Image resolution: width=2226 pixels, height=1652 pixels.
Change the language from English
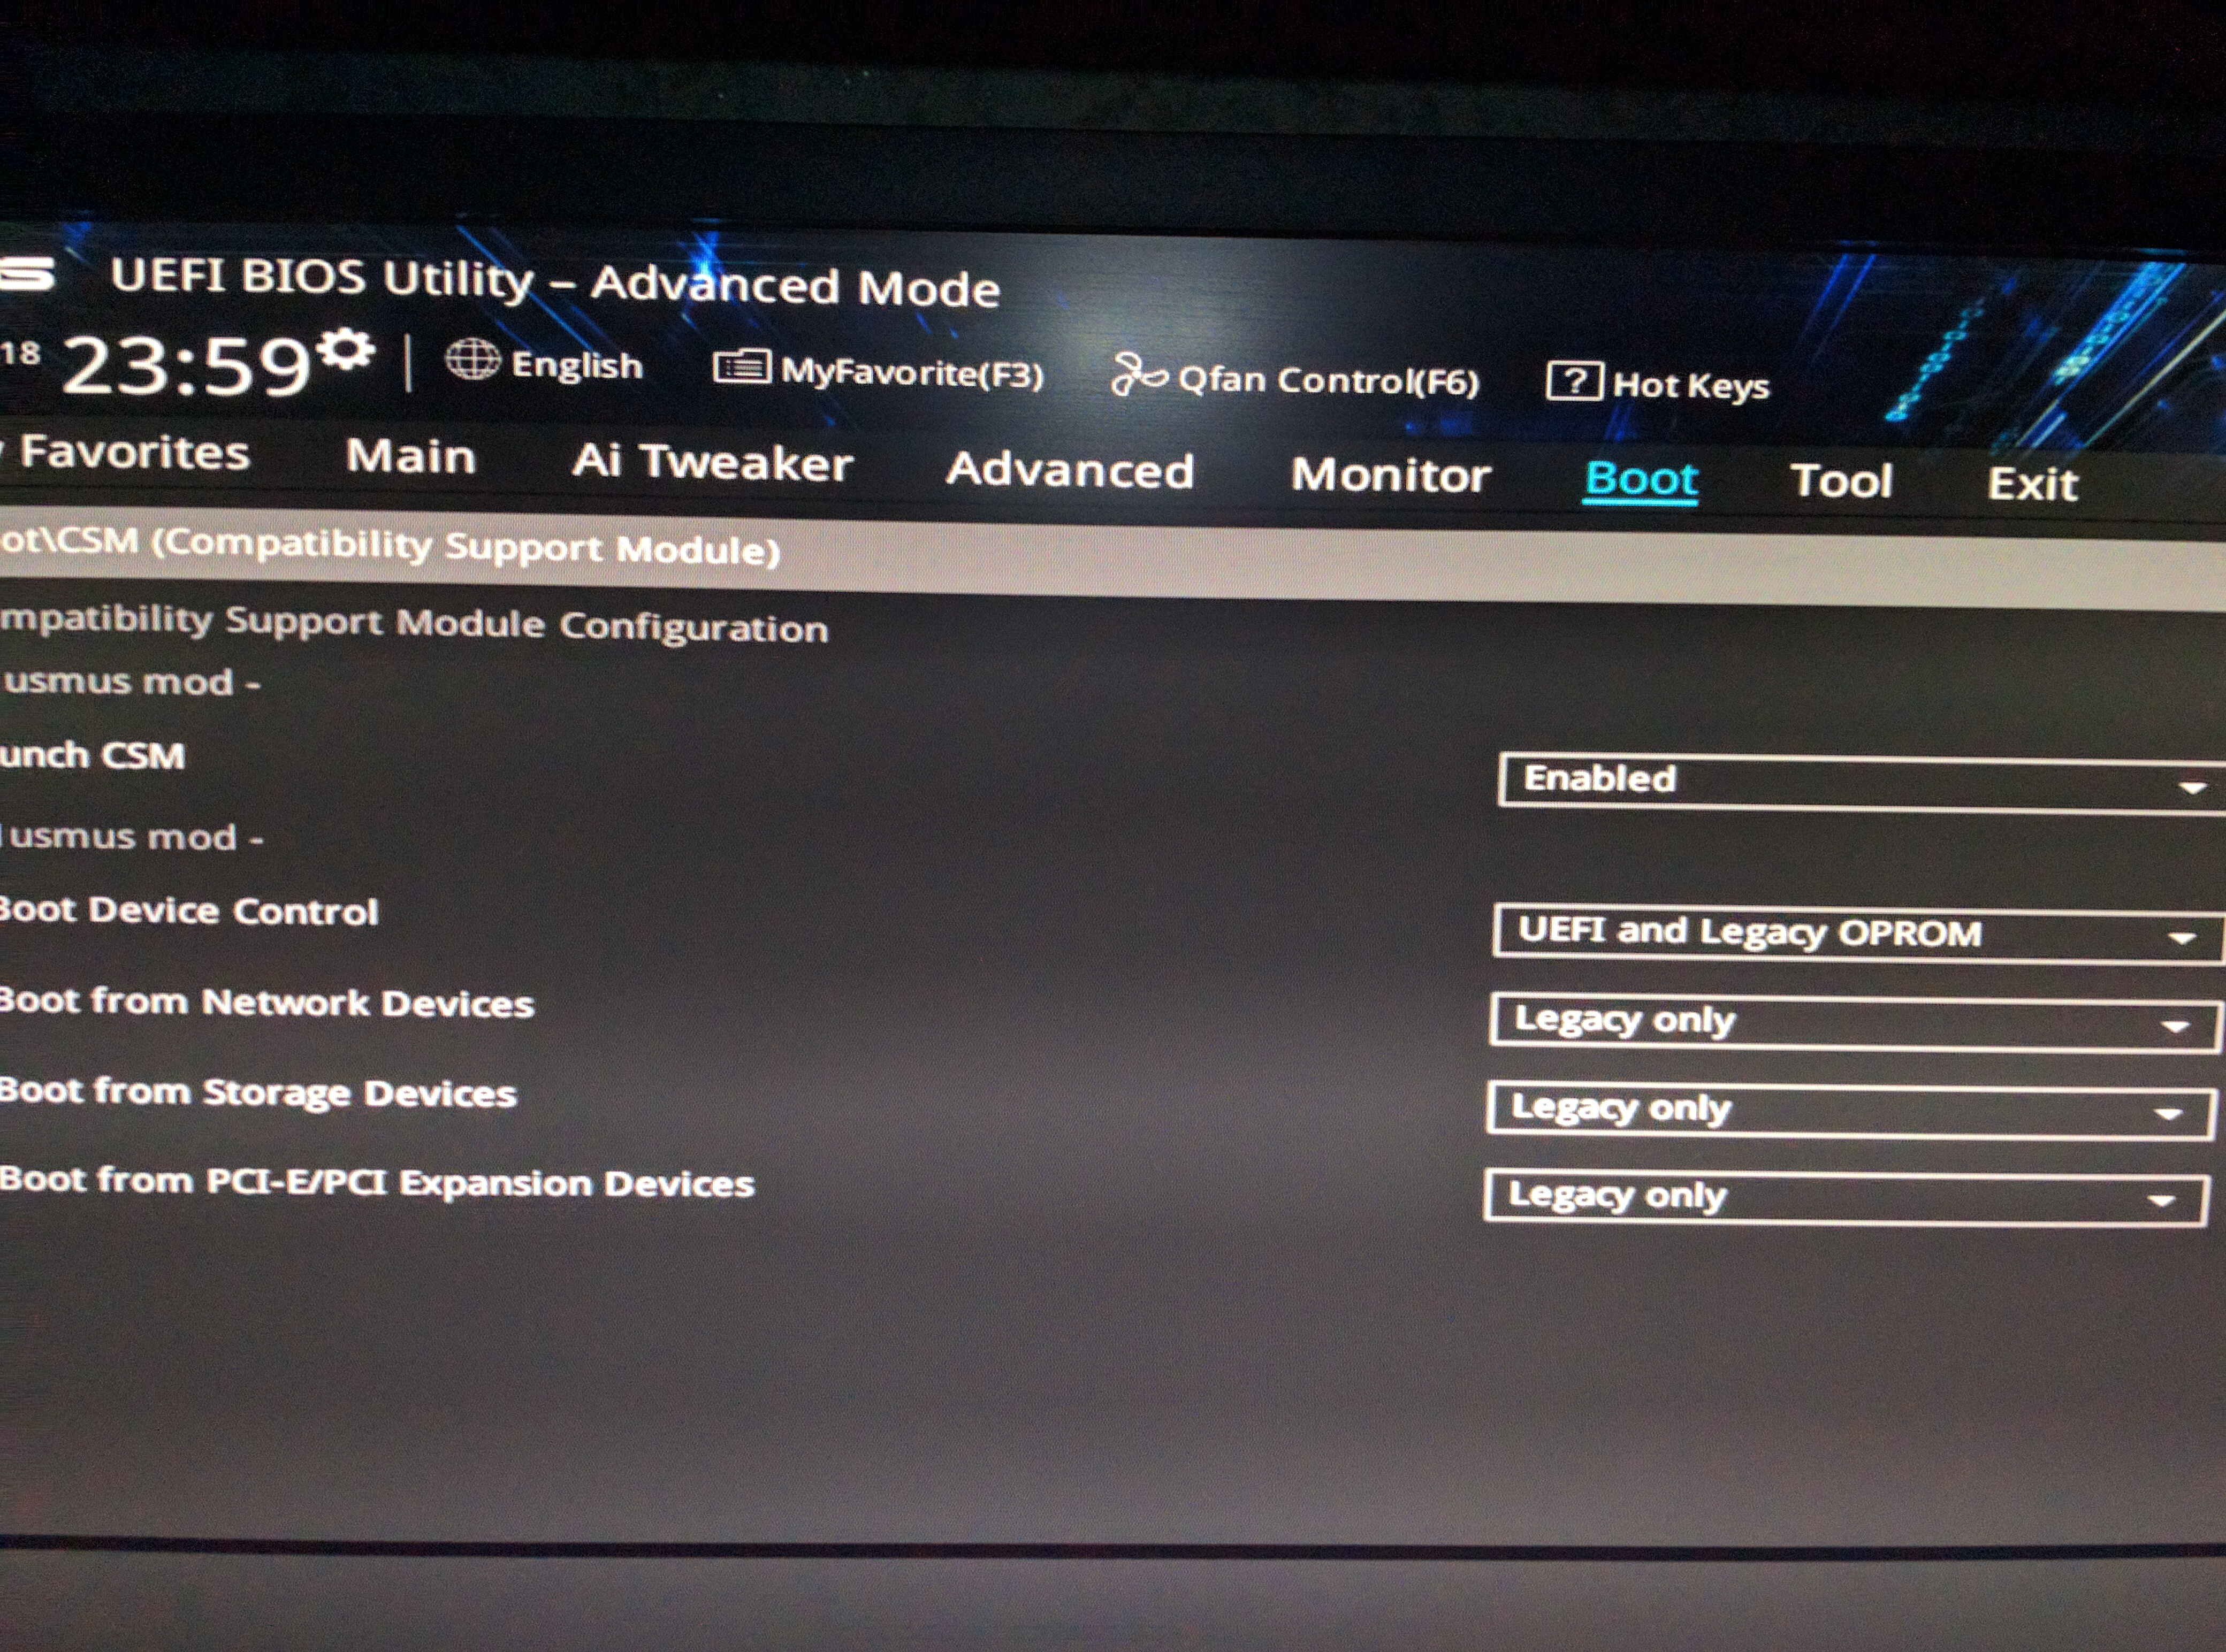576,365
